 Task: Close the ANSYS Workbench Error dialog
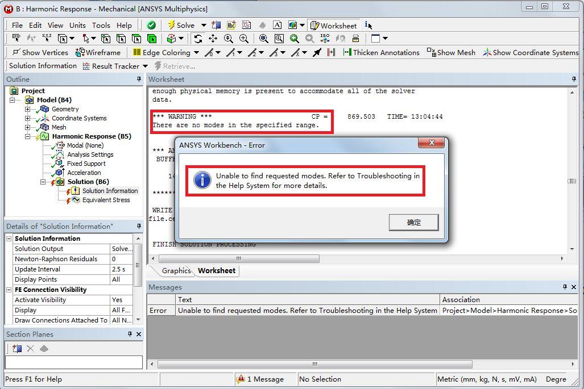point(432,143)
